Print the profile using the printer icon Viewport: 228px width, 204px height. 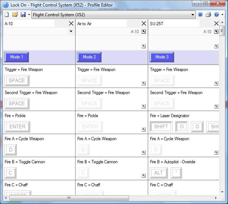coord(208,15)
